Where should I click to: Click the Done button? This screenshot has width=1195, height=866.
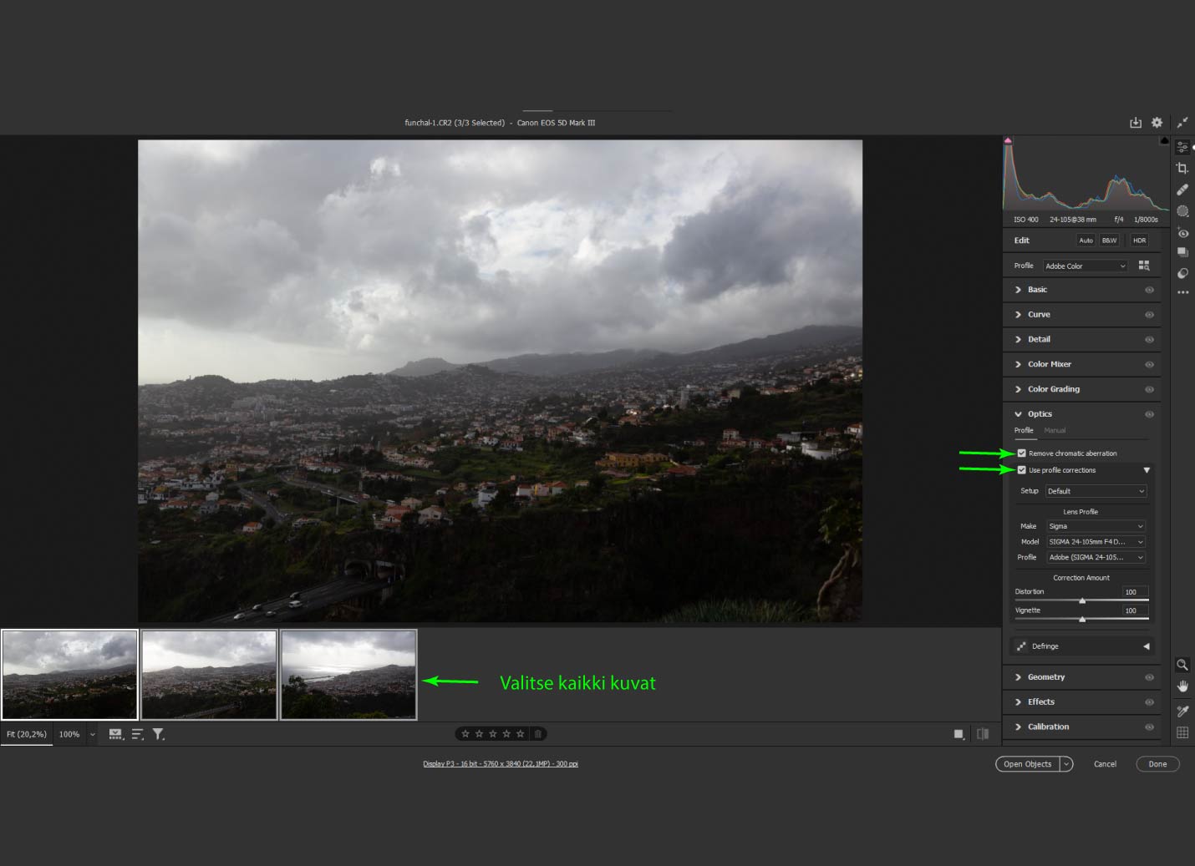click(1157, 764)
